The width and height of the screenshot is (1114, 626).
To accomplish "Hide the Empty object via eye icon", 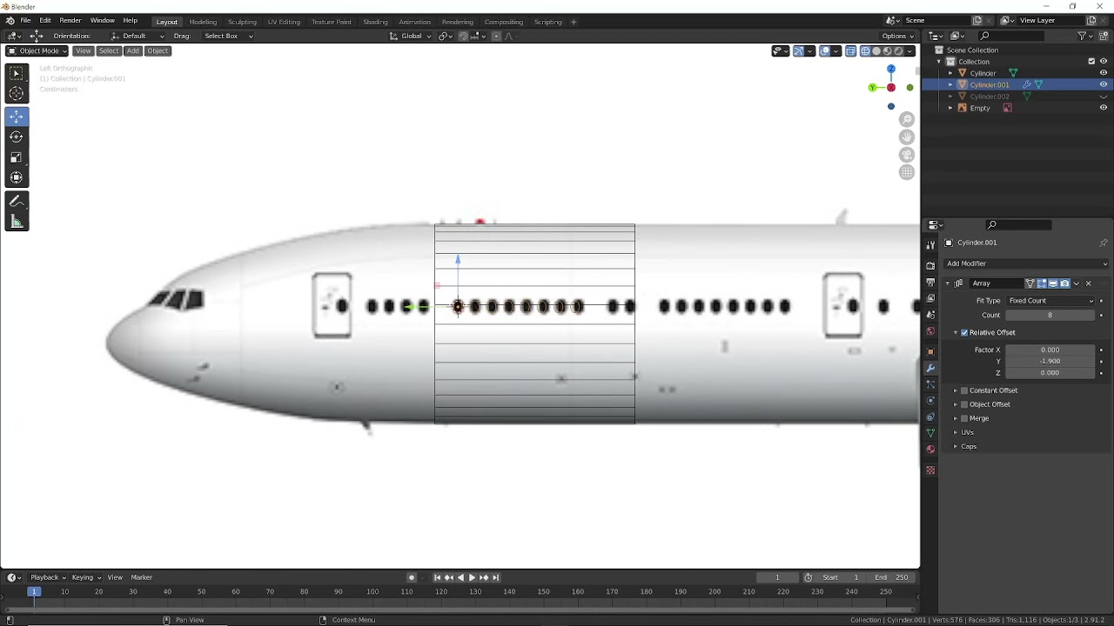I will [x=1104, y=109].
